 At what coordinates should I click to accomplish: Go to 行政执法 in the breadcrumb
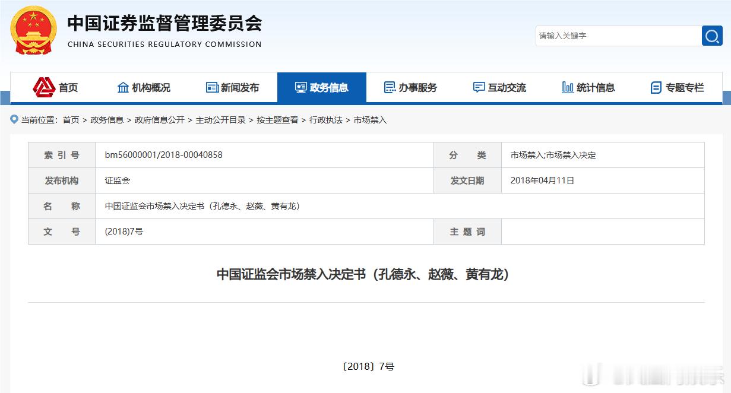(326, 120)
